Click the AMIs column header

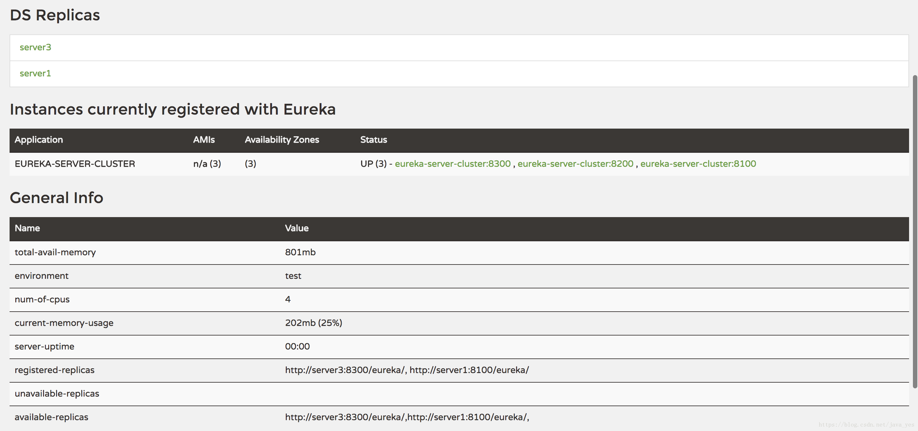point(204,140)
